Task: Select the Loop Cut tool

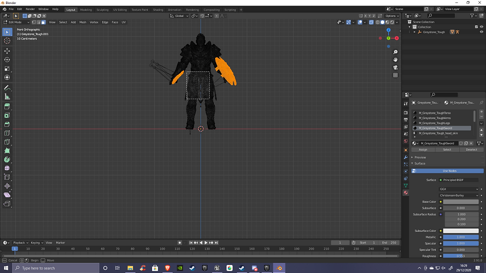Action: (7, 133)
